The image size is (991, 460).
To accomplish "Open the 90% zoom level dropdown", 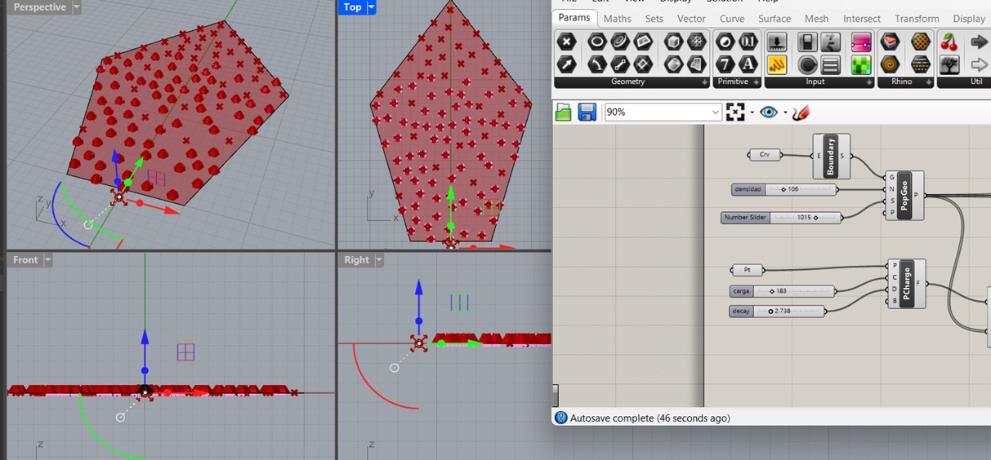I will pyautogui.click(x=663, y=112).
